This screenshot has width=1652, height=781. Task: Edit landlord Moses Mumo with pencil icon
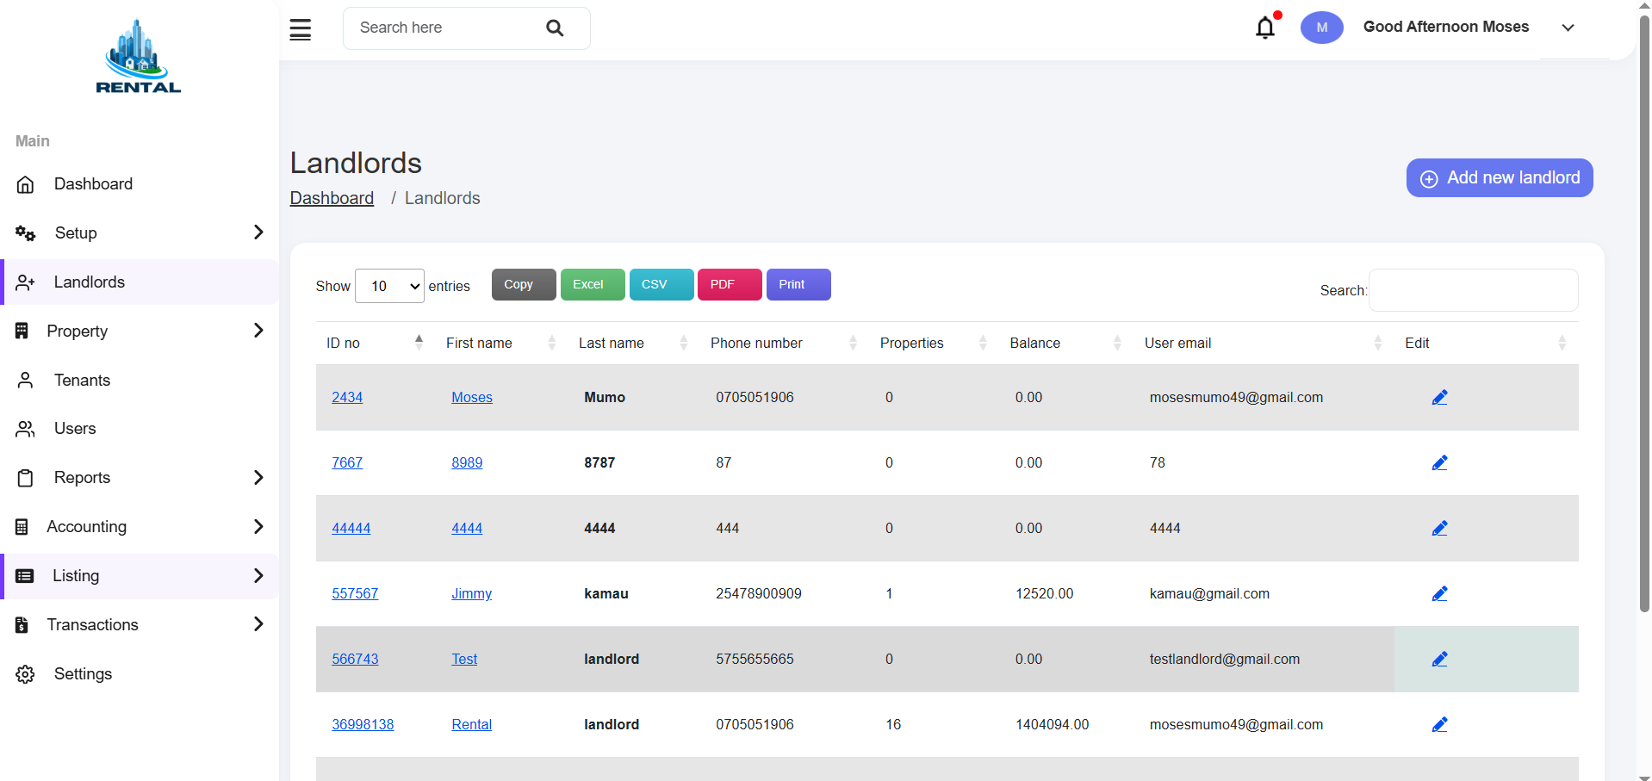pyautogui.click(x=1439, y=397)
